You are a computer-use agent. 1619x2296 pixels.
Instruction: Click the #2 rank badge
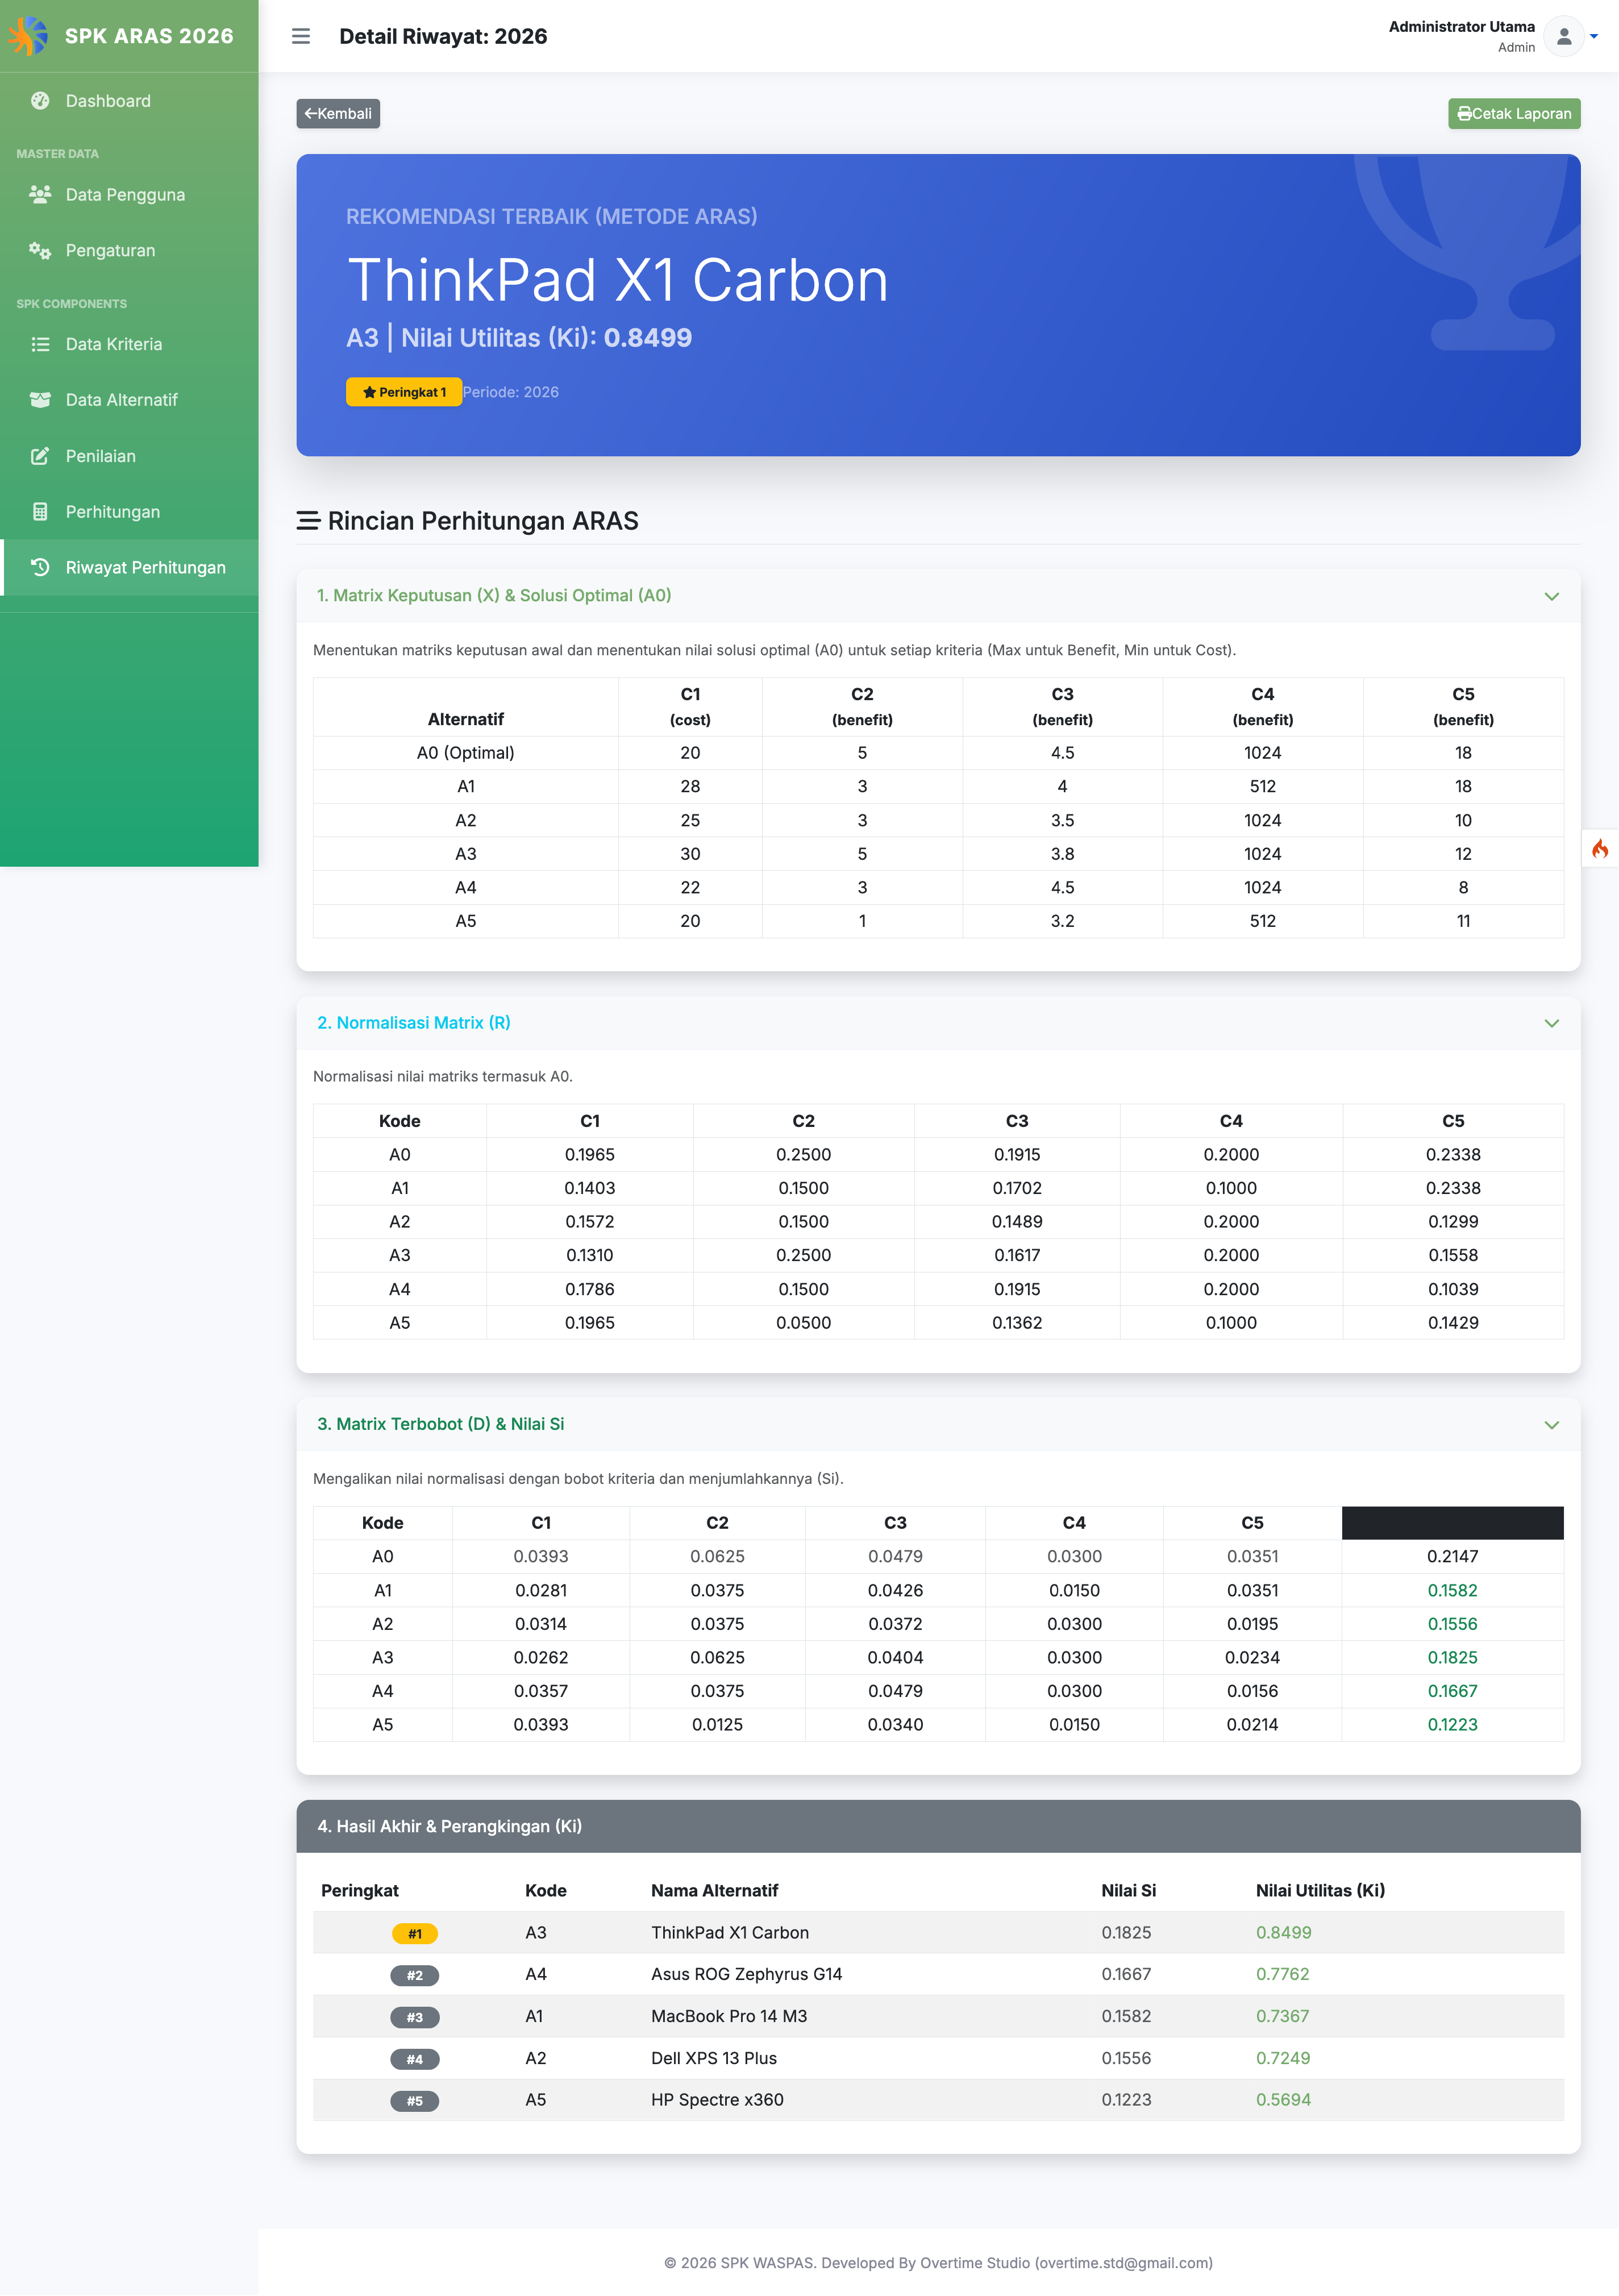tap(415, 1976)
